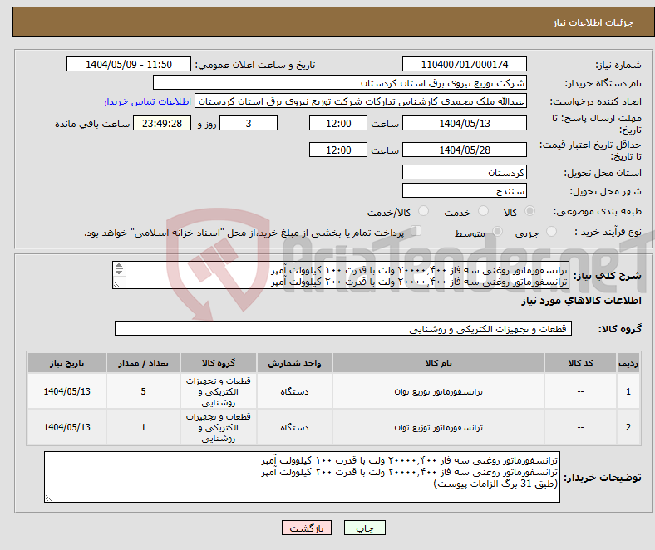Click the item name in row 2
655x550 pixels.
(438, 427)
